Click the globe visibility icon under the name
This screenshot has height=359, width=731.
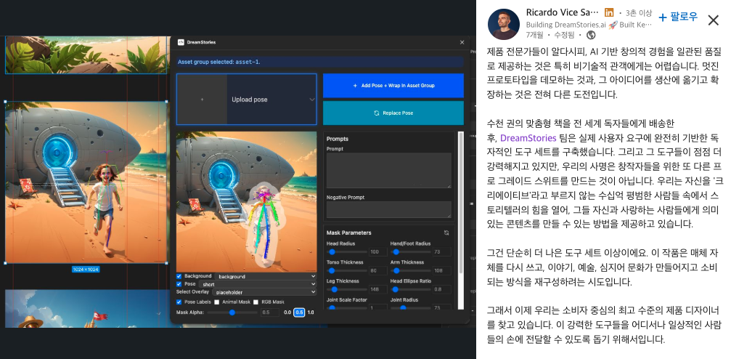(591, 35)
